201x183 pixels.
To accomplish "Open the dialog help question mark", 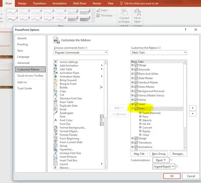I will click(185, 30).
